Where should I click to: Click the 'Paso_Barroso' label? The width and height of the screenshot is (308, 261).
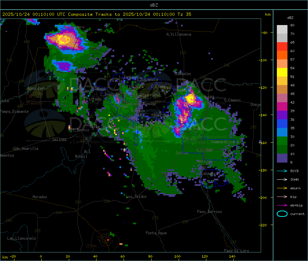[x=209, y=212]
